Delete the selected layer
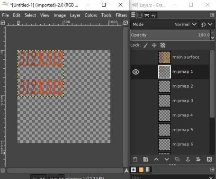216x179 pixels. click(209, 159)
